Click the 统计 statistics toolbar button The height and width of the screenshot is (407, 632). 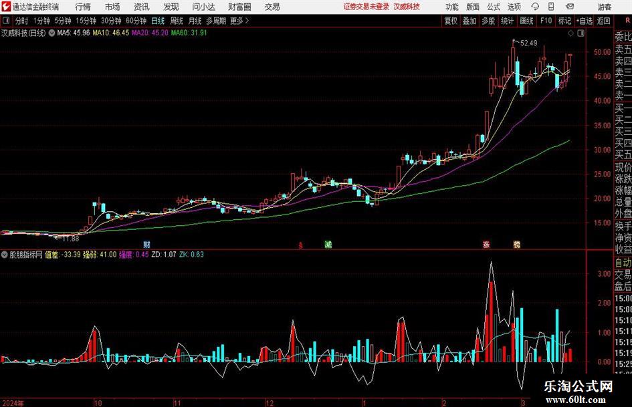pyautogui.click(x=508, y=21)
